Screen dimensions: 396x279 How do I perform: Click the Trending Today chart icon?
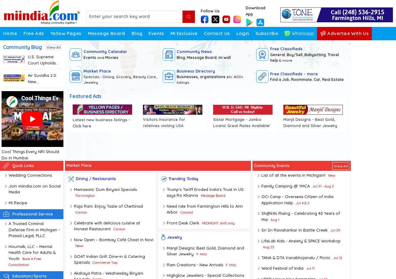coord(164,179)
